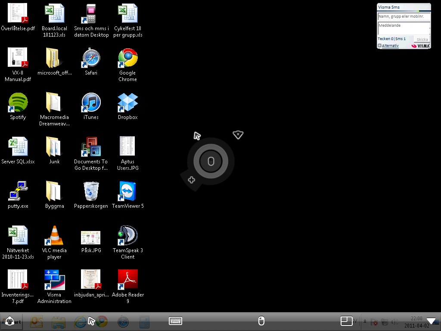Open the Alternativ link in Visma Sms
This screenshot has width=441, height=331.
[390, 46]
